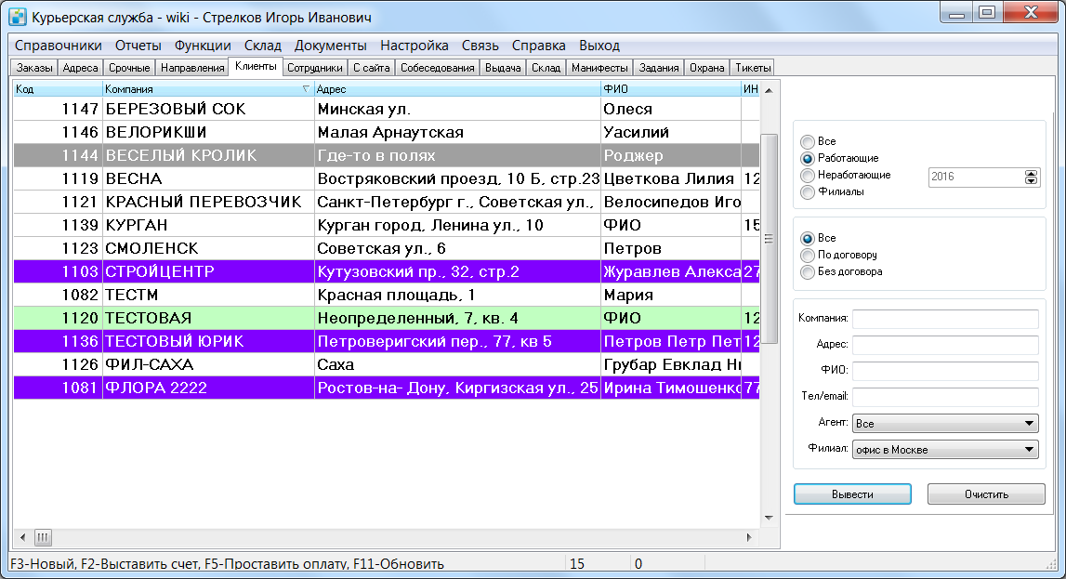Screen dimensions: 1066x579
Task: Choose 'Без договора' radio option
Action: coord(807,271)
